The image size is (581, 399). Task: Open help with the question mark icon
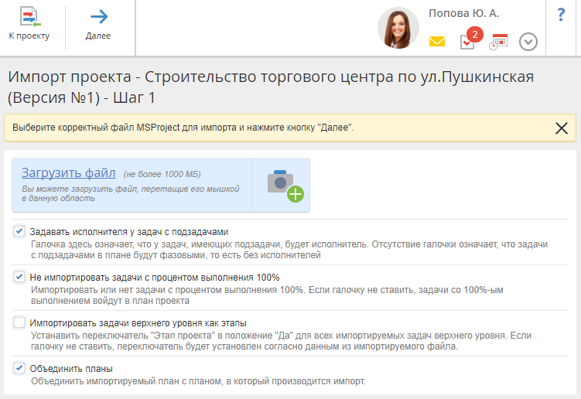click(561, 15)
